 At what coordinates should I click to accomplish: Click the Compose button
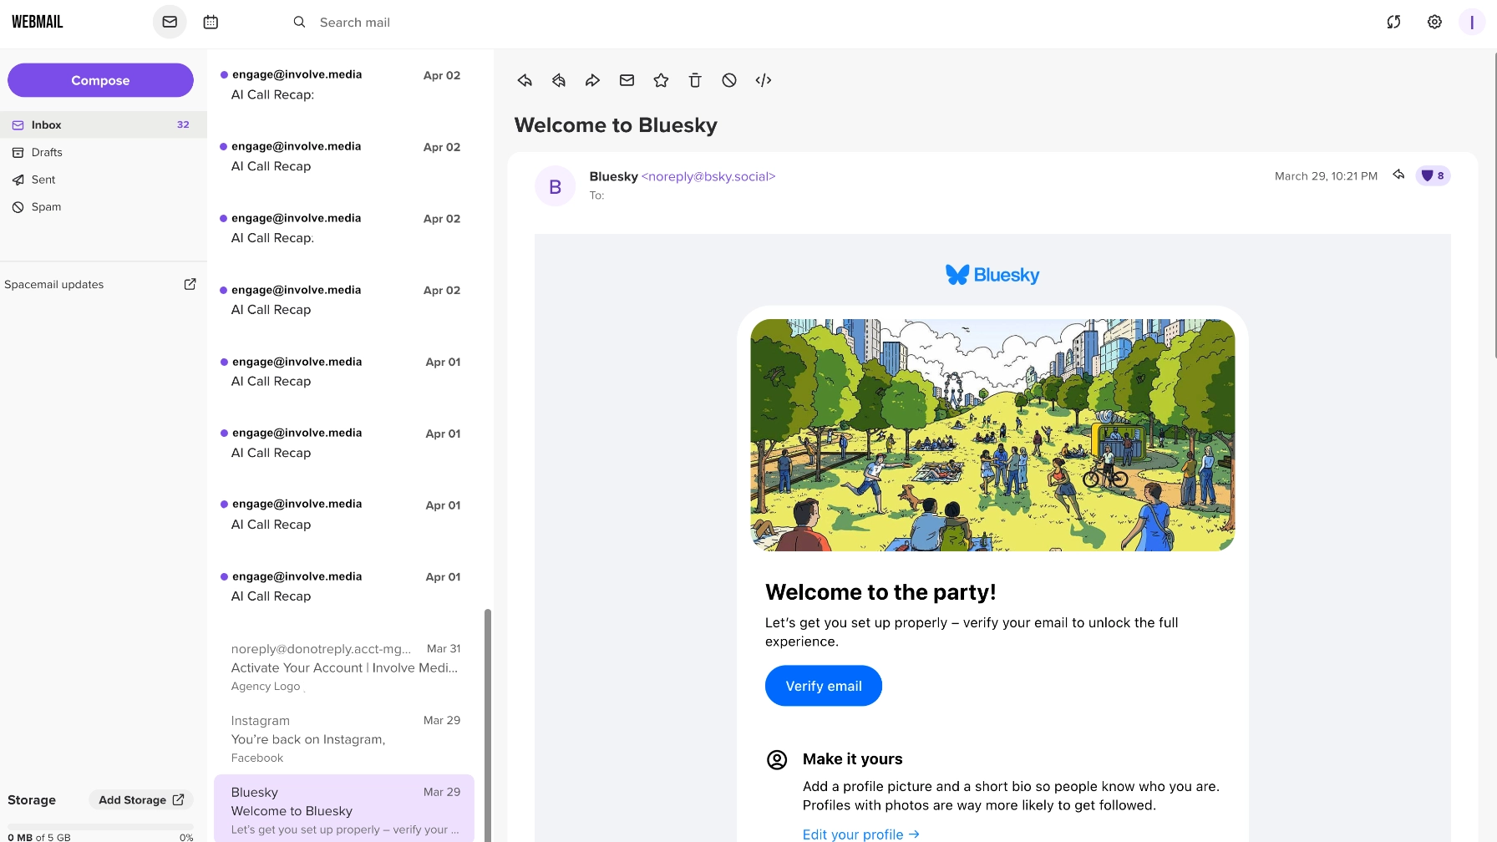pos(100,80)
